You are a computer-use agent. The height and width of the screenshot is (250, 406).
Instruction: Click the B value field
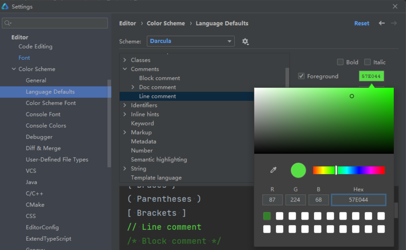[x=319, y=200]
